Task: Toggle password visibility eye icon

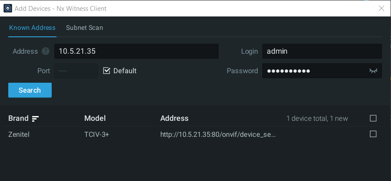Action: [x=373, y=71]
